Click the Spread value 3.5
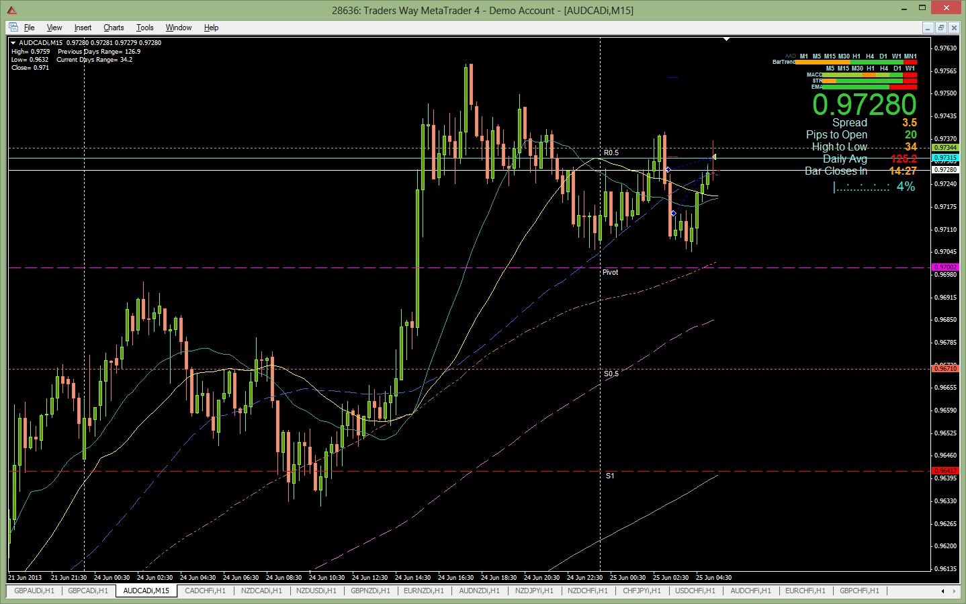 point(910,122)
